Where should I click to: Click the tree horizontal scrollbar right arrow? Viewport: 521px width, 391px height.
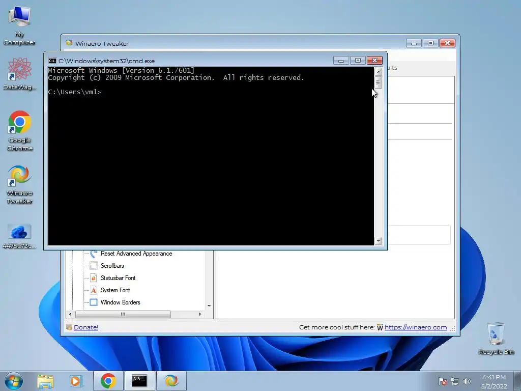pos(200,314)
